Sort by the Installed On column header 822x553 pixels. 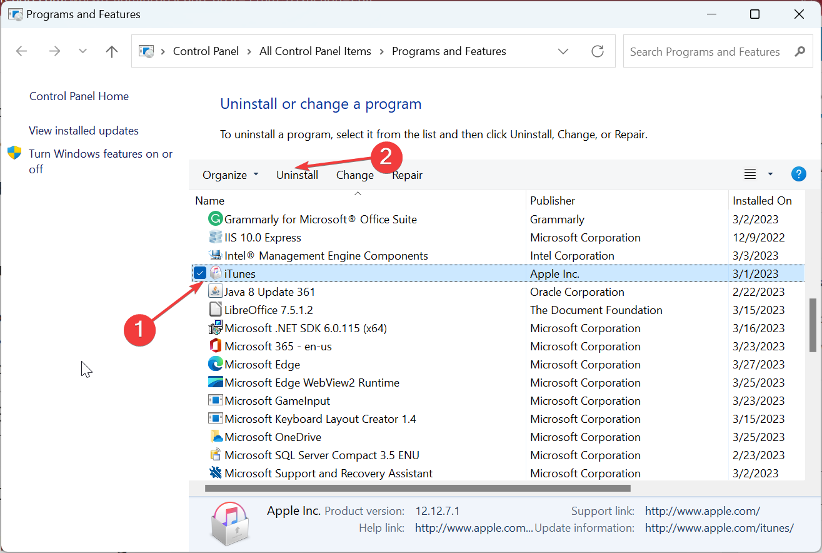(x=766, y=200)
